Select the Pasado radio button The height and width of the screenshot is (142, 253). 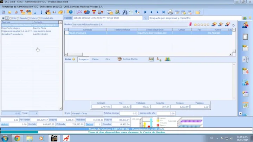pyautogui.click(x=19, y=18)
